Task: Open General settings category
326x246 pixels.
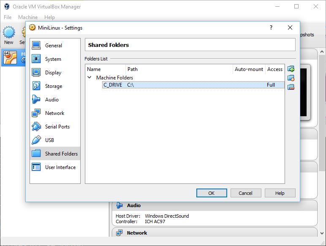Action: pos(55,45)
